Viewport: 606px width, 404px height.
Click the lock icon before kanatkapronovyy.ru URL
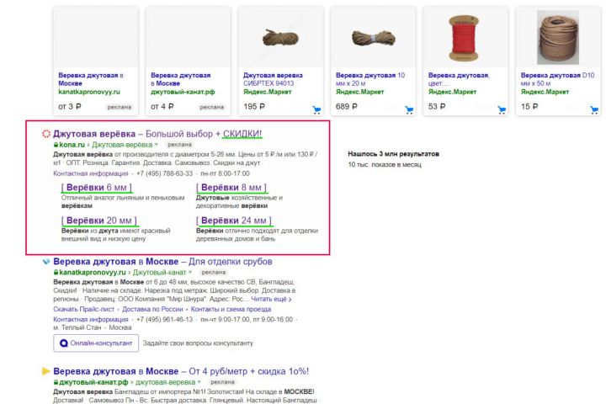coord(56,273)
